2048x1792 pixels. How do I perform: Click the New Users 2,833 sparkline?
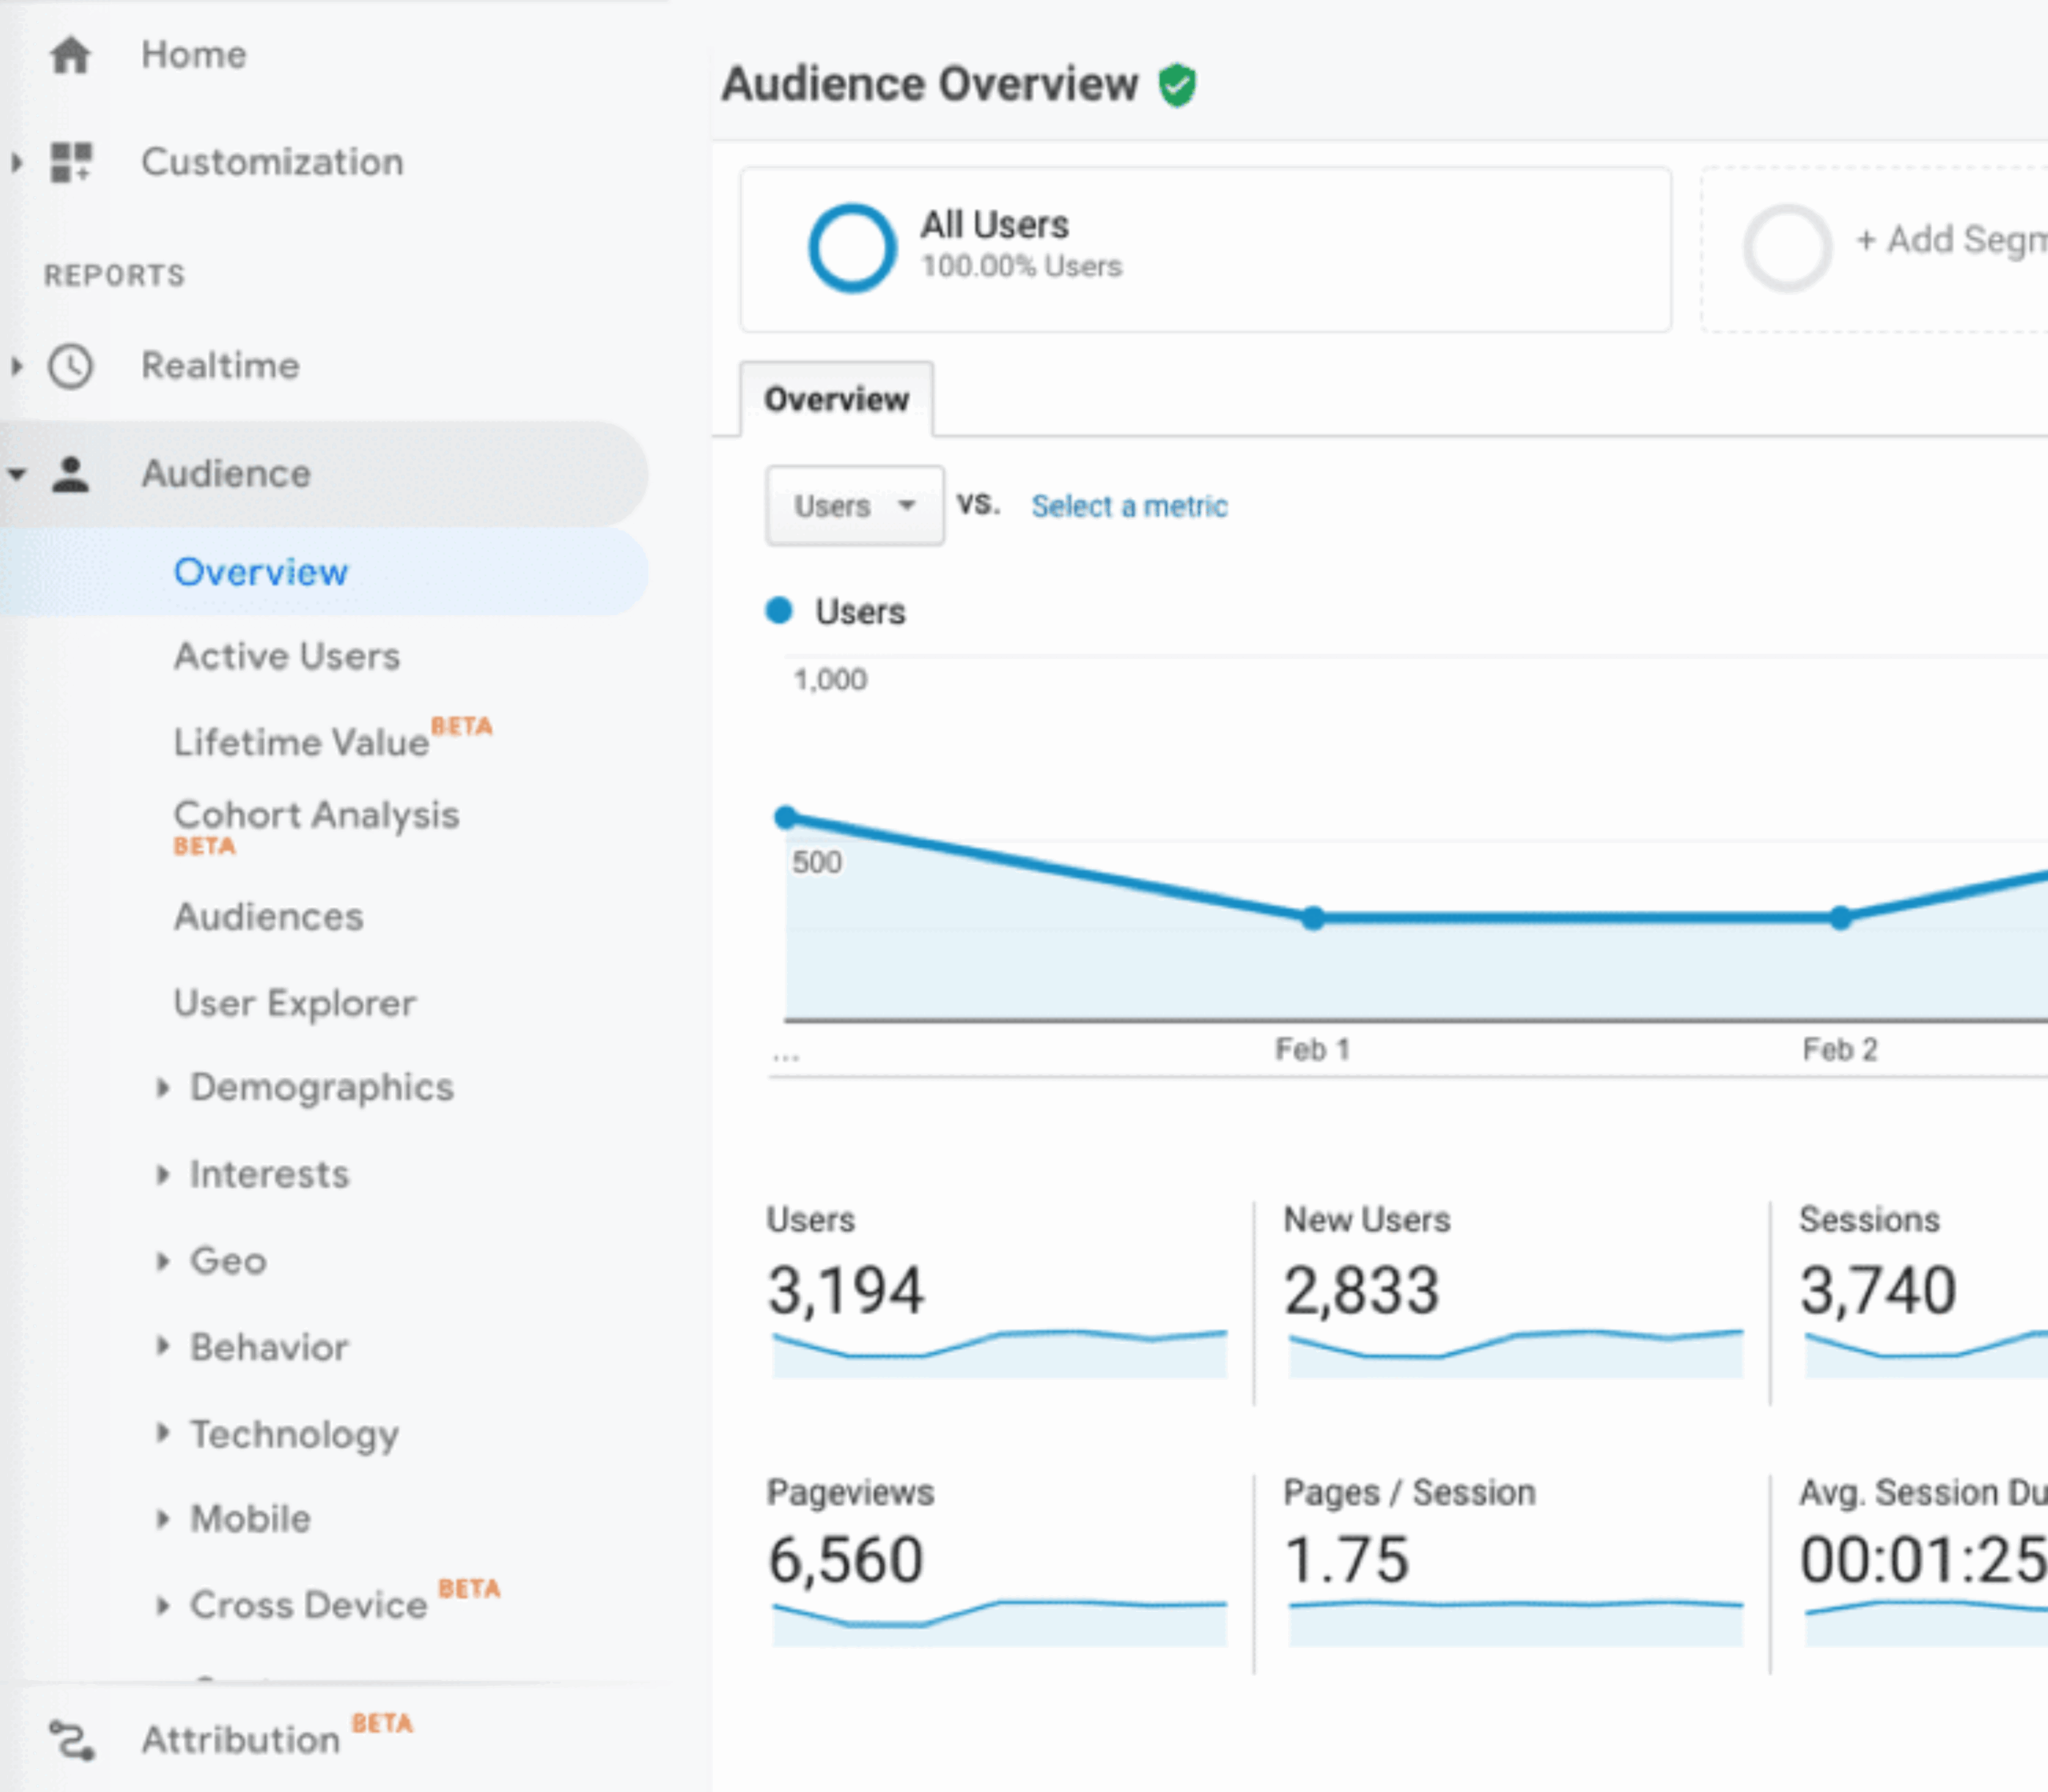click(x=1515, y=1353)
